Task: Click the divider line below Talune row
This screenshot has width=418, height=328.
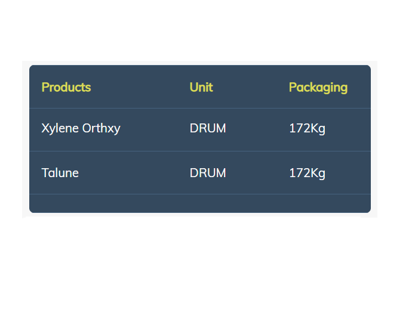Action: tap(200, 194)
